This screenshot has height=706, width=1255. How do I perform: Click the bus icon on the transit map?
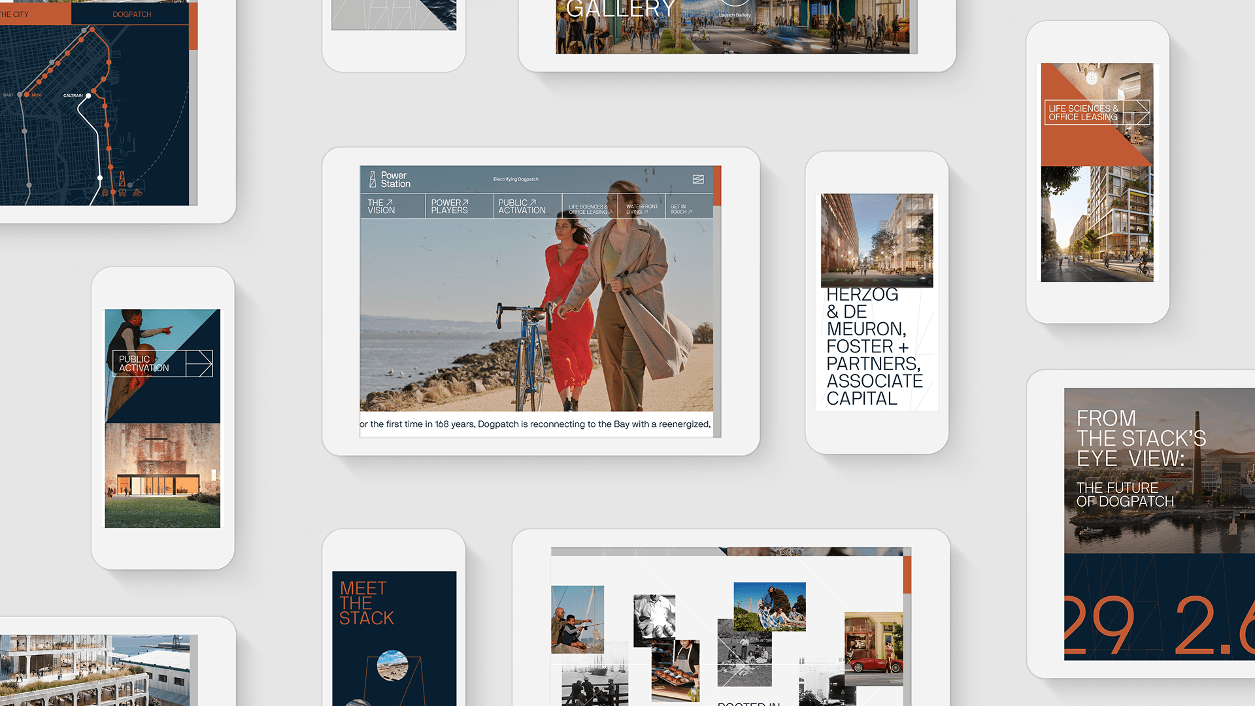[x=122, y=192]
